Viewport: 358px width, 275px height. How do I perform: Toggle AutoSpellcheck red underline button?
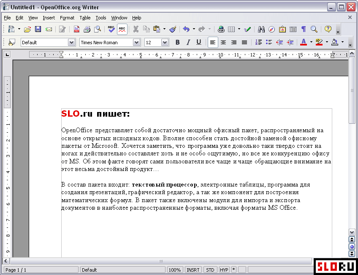[122, 29]
